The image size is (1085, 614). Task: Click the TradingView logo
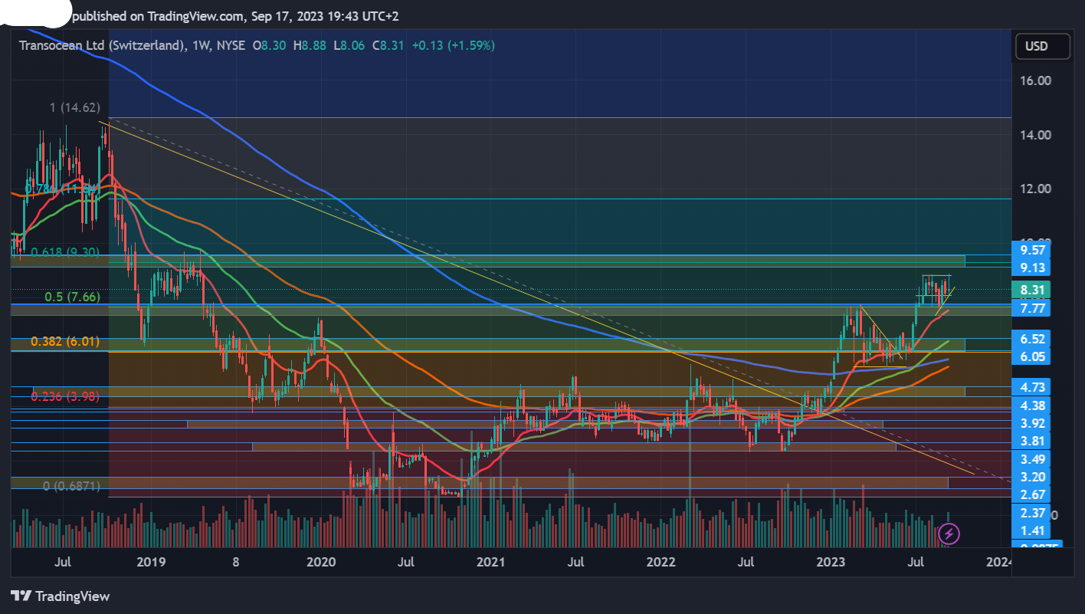point(61,596)
